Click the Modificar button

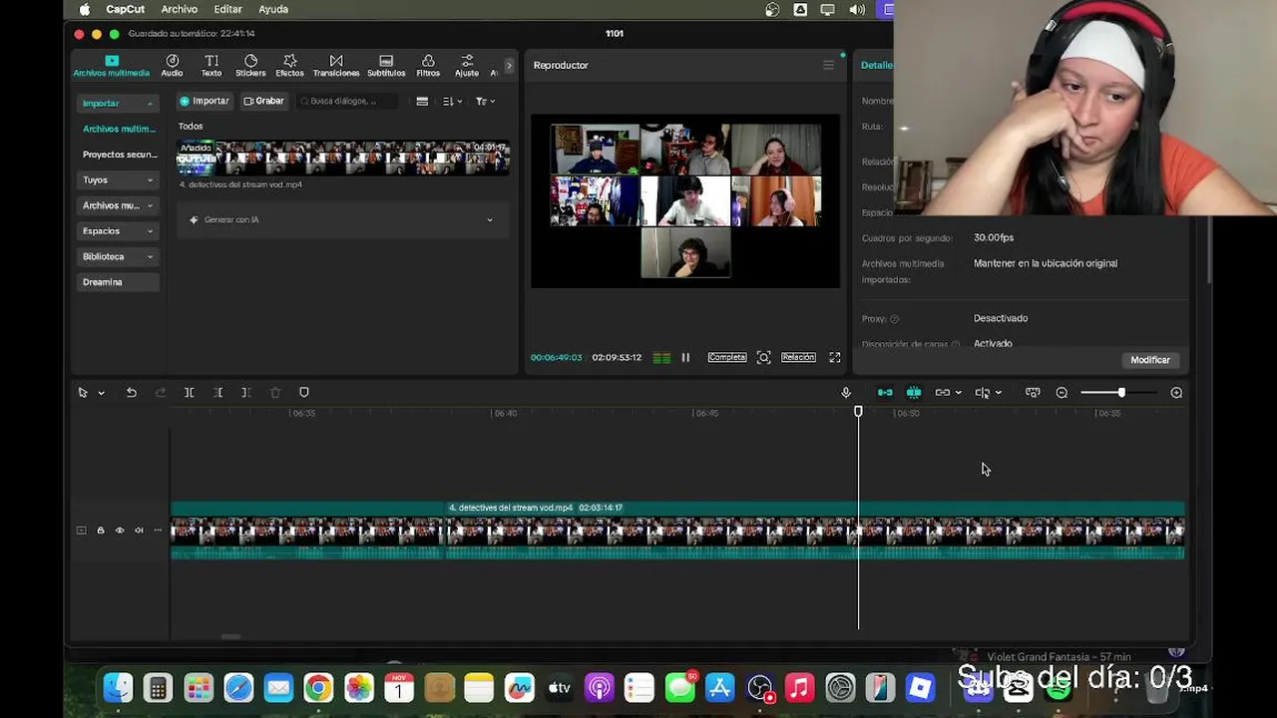[1150, 360]
